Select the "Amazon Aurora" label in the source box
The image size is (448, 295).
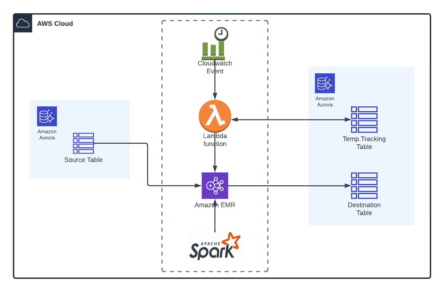[x=47, y=135]
